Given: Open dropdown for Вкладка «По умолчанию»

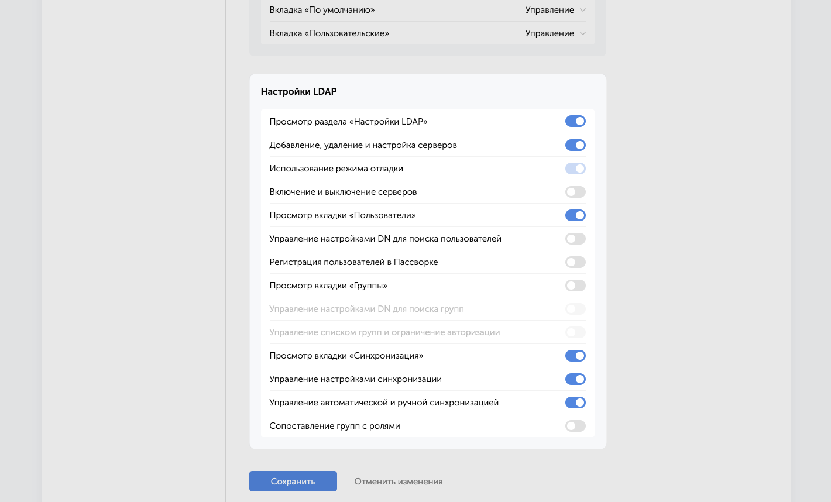Looking at the screenshot, I should pos(555,10).
